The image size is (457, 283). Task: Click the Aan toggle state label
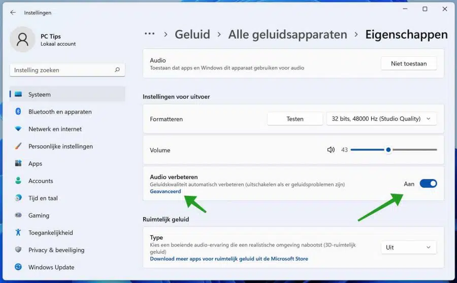pos(409,184)
